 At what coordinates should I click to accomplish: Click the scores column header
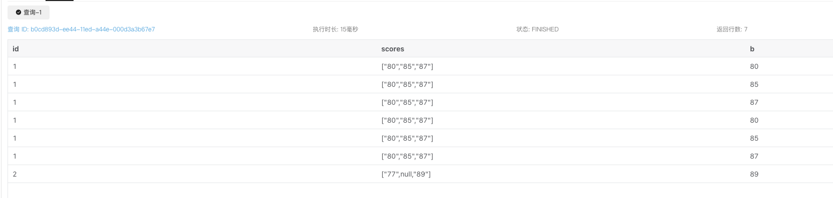(393, 49)
